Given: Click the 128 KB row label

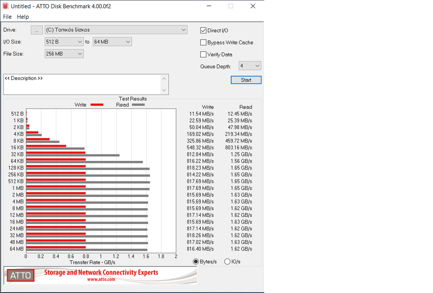Looking at the screenshot, I should 16,168.
